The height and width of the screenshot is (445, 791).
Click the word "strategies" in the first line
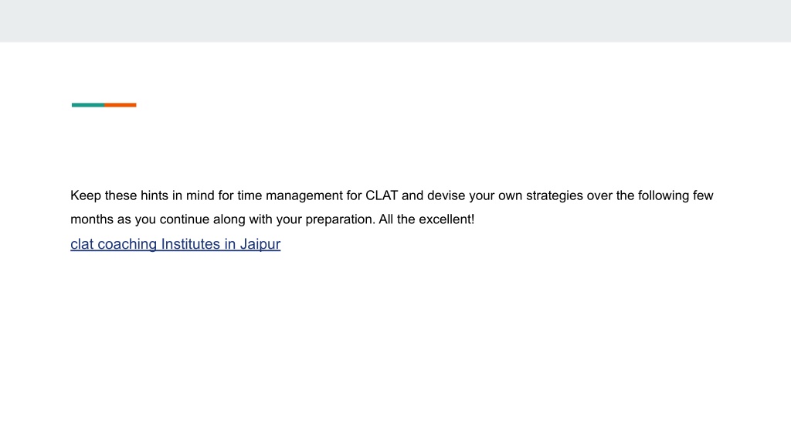tap(555, 195)
